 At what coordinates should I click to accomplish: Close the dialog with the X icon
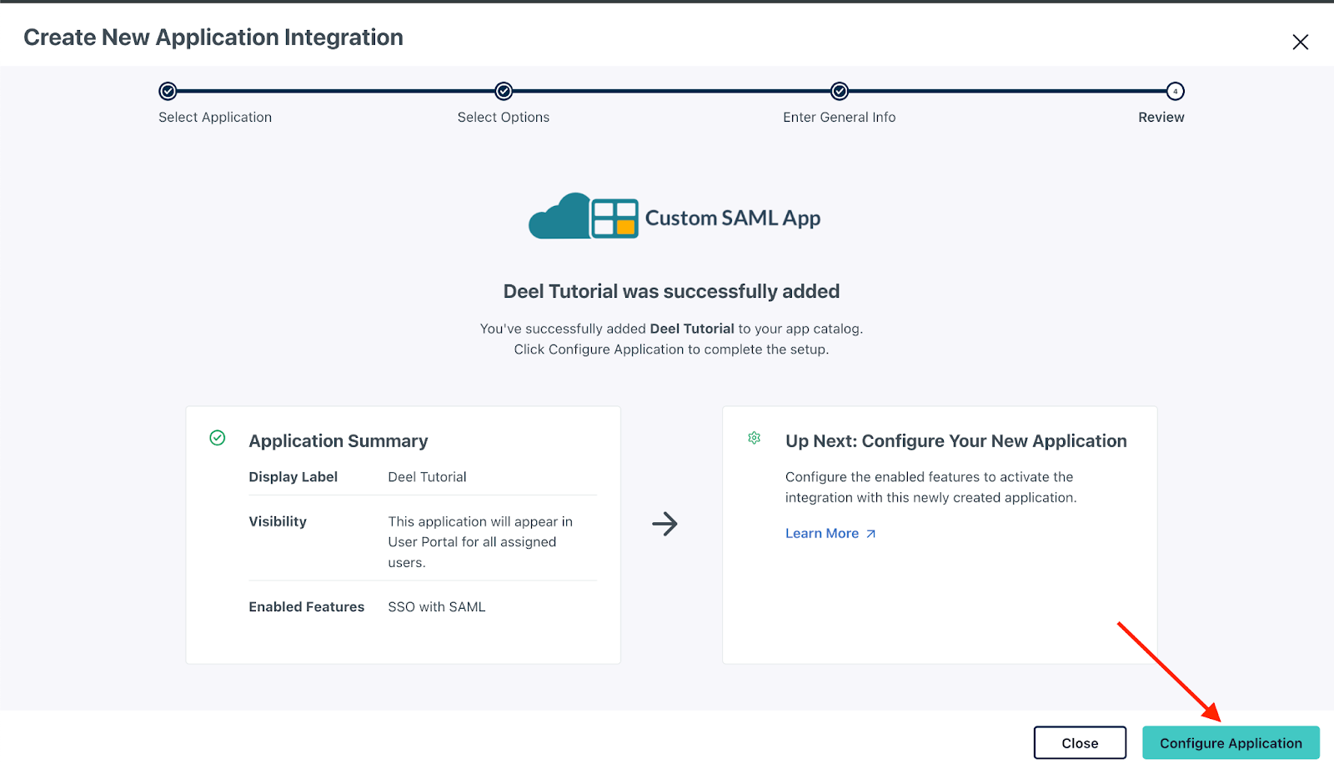1300,42
